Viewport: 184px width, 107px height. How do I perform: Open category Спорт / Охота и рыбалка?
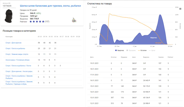(x=15, y=48)
